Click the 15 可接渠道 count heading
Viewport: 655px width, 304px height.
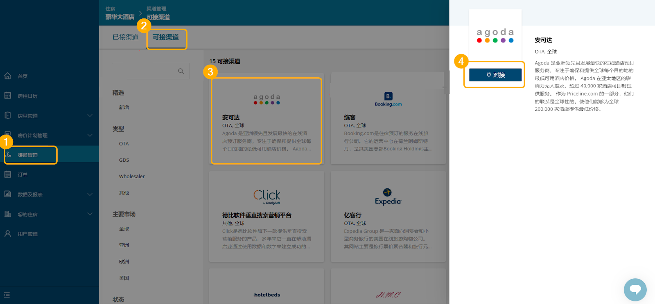[225, 61]
